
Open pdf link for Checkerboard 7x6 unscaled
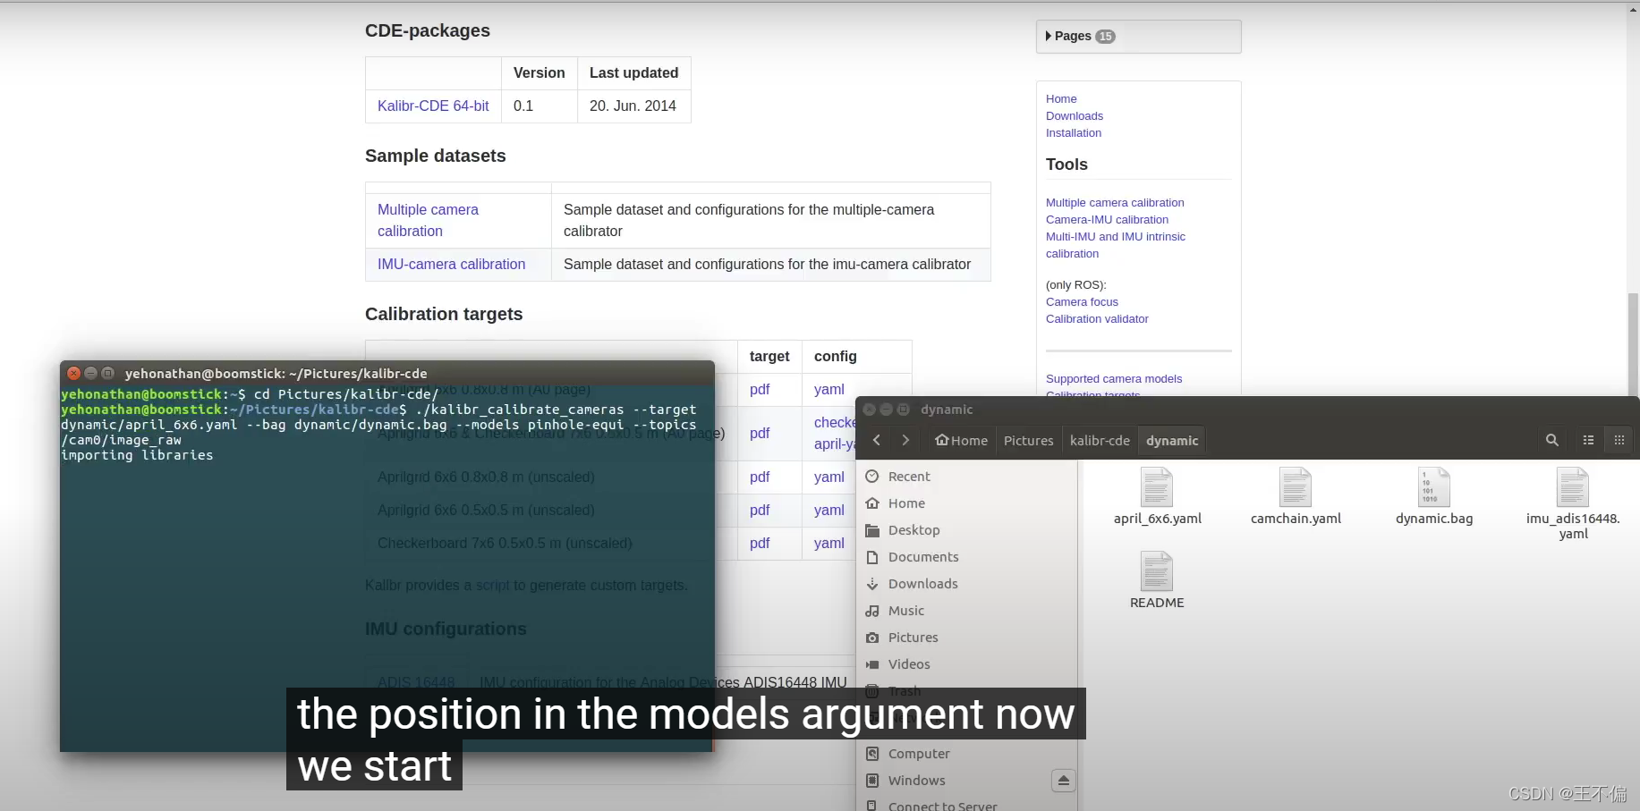tap(760, 543)
